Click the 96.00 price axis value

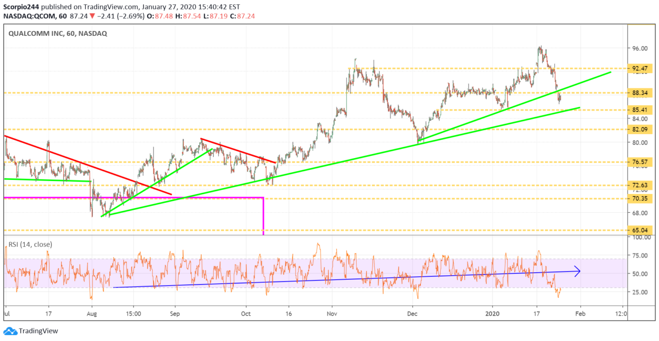pos(639,48)
